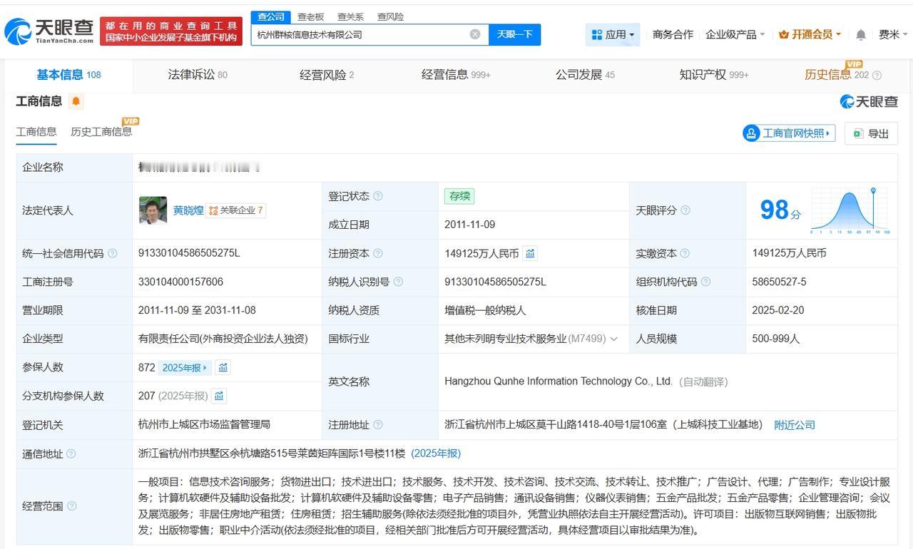Click inside the company name search field
This screenshot has height=549, width=913.
pyautogui.click(x=357, y=34)
